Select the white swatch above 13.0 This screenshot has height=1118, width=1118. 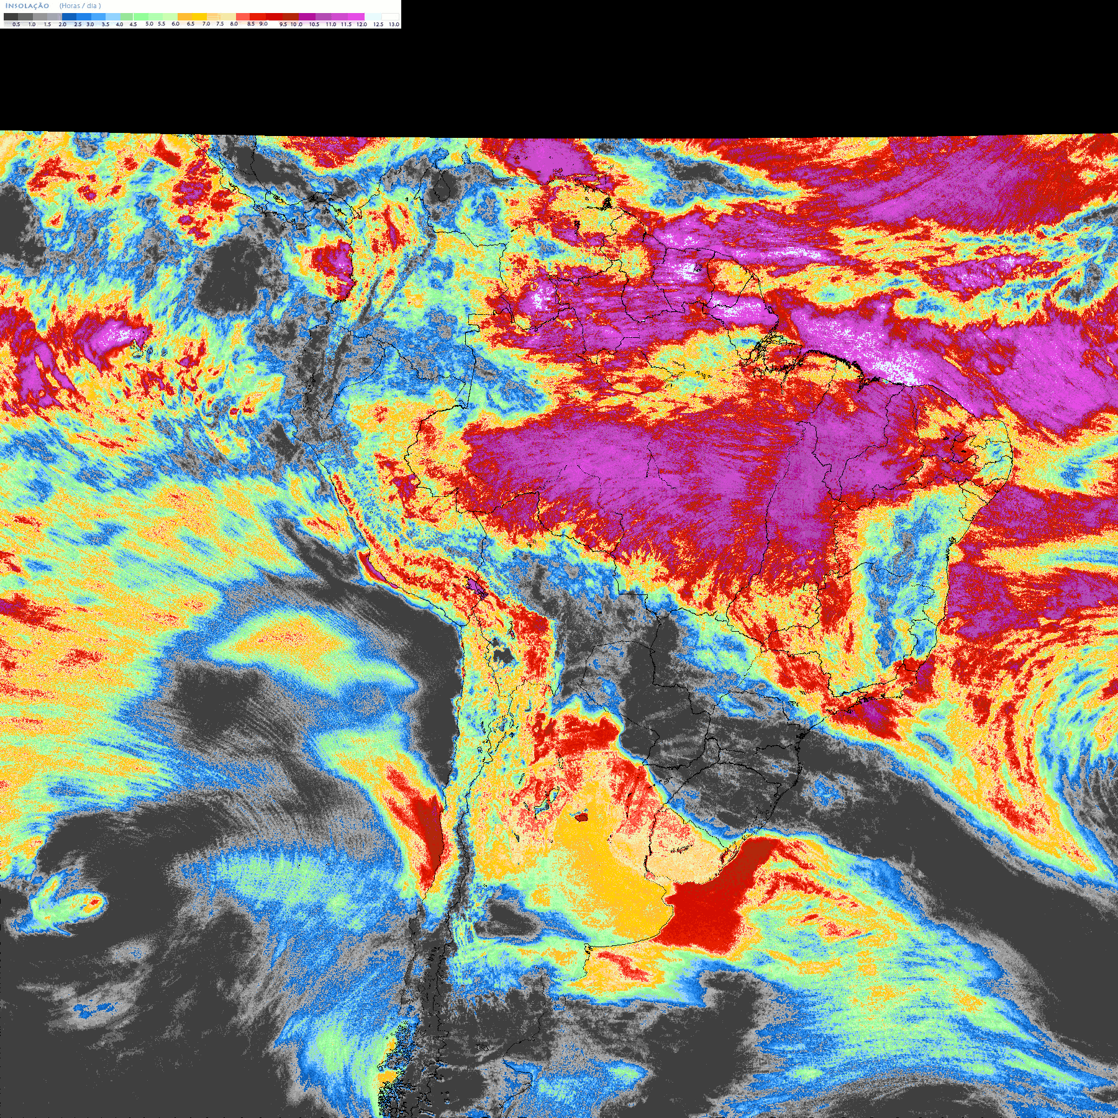tap(390, 17)
